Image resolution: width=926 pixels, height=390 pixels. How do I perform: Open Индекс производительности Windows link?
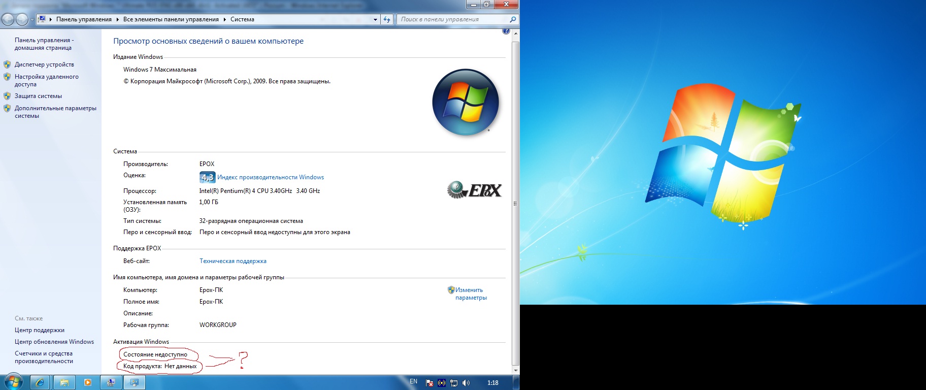click(x=271, y=177)
